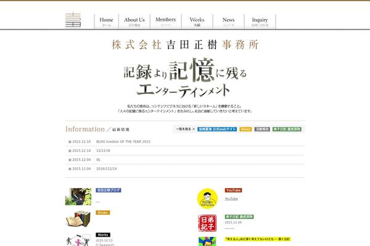Open the underlined YouTube text link
Viewport: 370px width, 246px height.
231,199
